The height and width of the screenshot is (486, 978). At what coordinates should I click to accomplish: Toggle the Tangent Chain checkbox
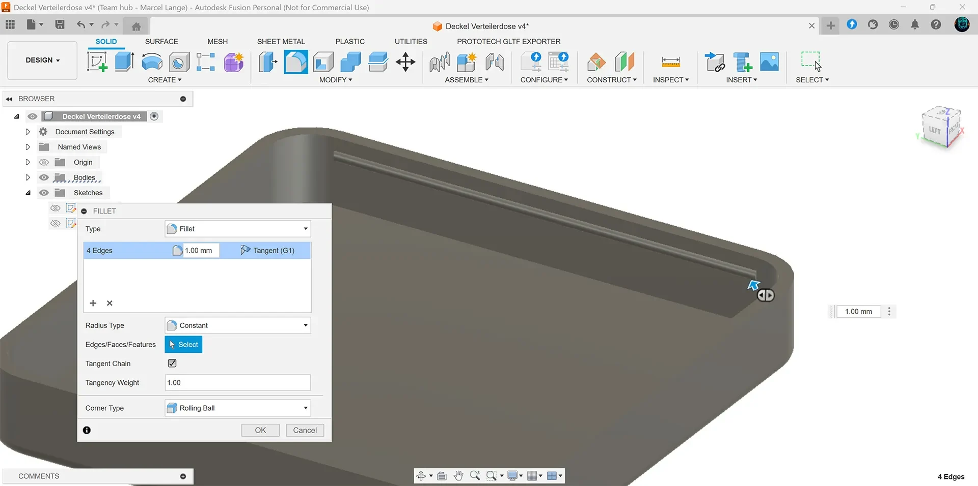172,363
